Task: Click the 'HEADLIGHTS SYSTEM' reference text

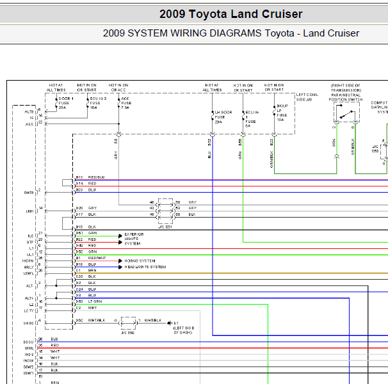Action: point(145,267)
